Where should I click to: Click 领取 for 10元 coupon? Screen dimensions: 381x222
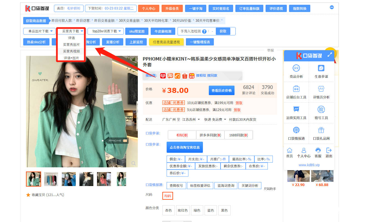[239, 103]
